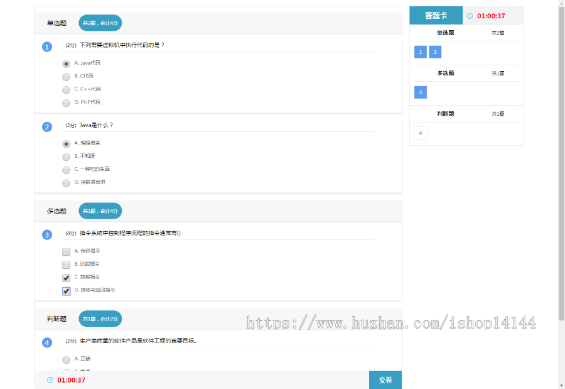The image size is (565, 389).
Task: Click the blue circled "1" badge of question one
Action: 48,46
